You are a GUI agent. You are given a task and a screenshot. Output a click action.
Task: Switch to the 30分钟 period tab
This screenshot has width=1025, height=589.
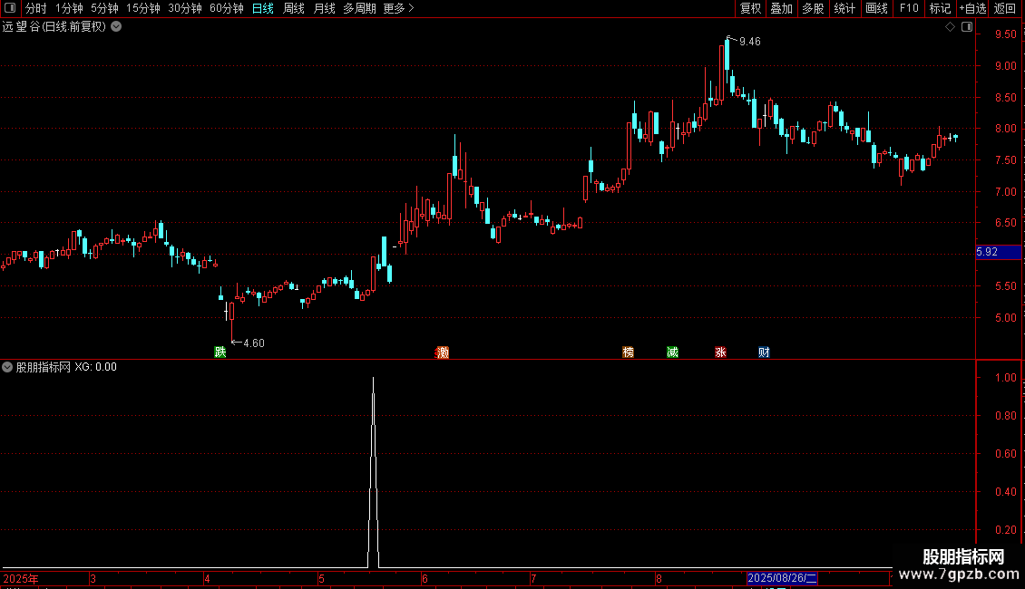185,8
